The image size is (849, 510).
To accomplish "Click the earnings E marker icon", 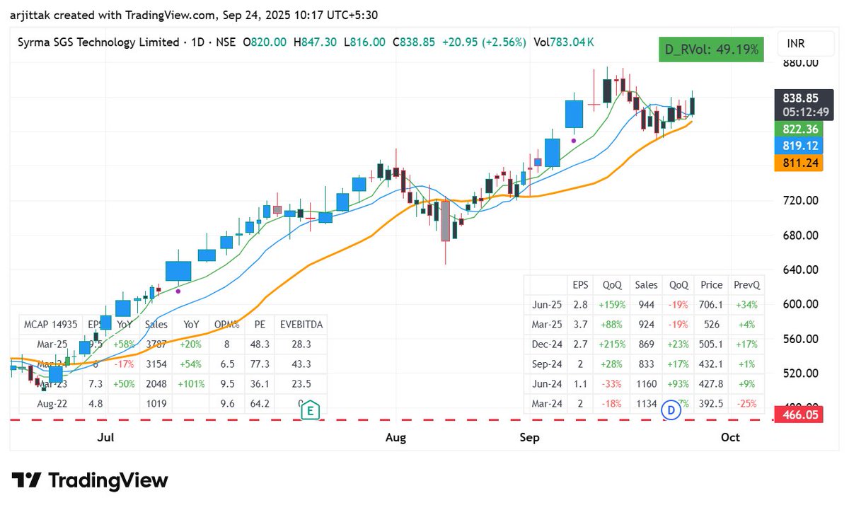I will tap(309, 410).
